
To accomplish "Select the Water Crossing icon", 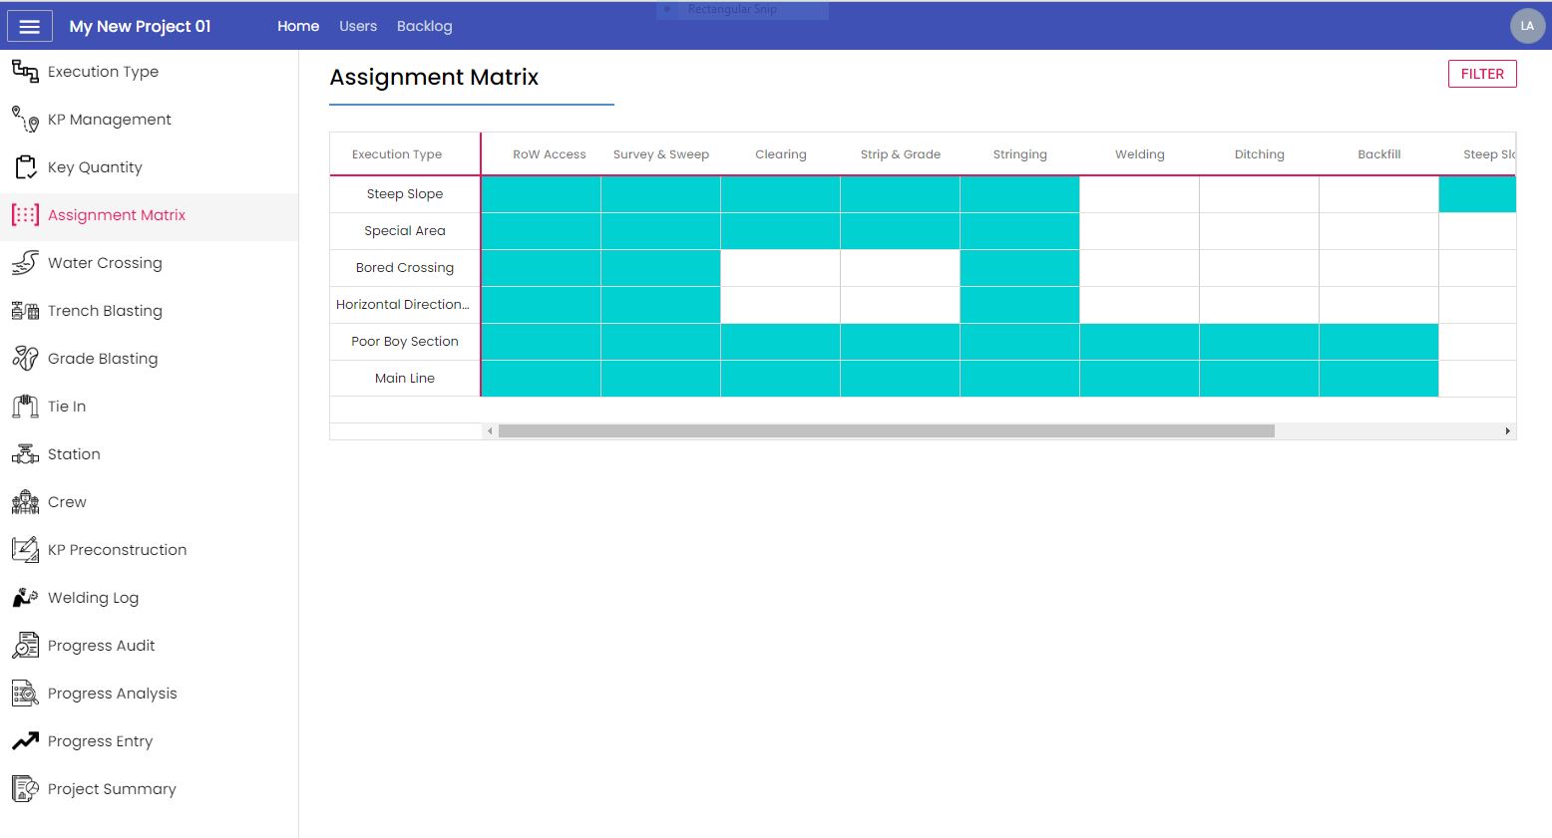I will tap(25, 263).
